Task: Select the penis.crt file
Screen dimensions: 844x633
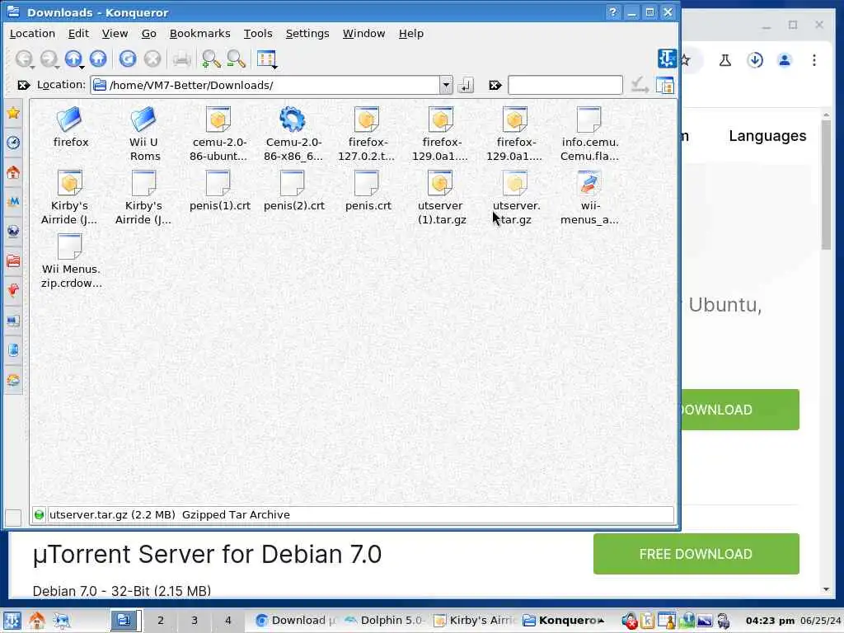Action: point(368,190)
